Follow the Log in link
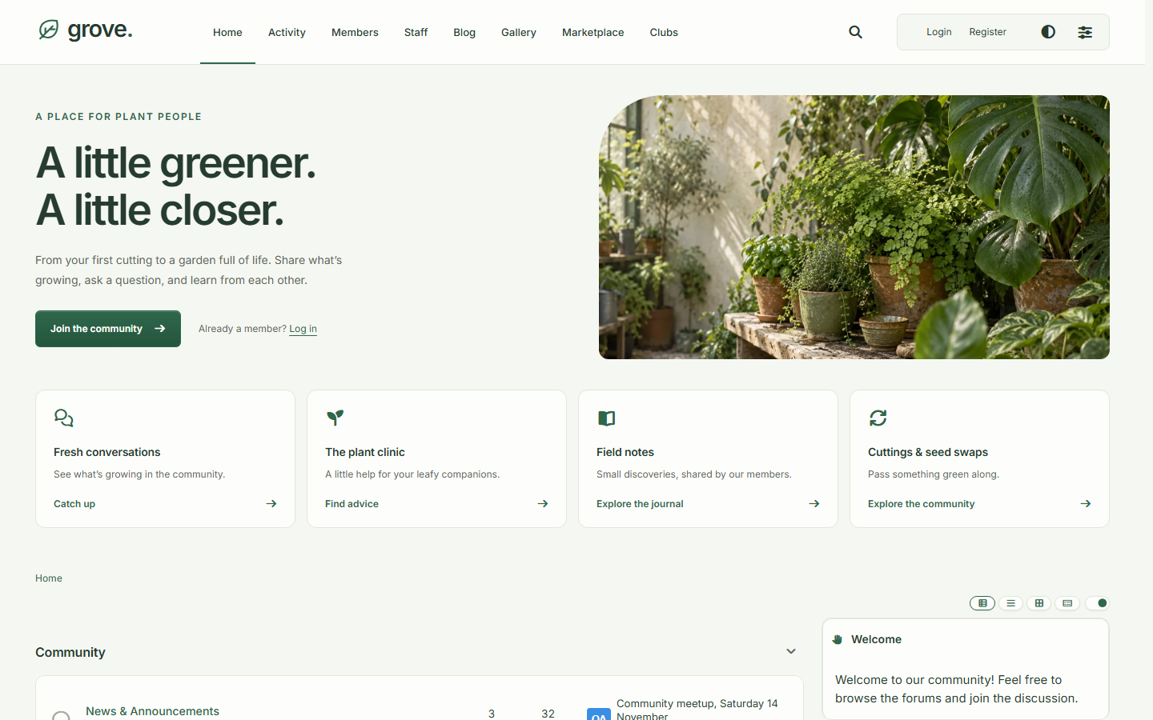1153x720 pixels. [303, 329]
